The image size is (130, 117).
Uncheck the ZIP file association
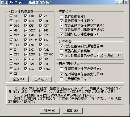11,16
